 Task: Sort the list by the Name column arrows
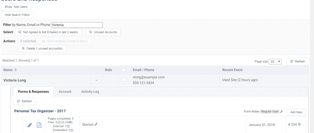pyautogui.click(x=15, y=70)
